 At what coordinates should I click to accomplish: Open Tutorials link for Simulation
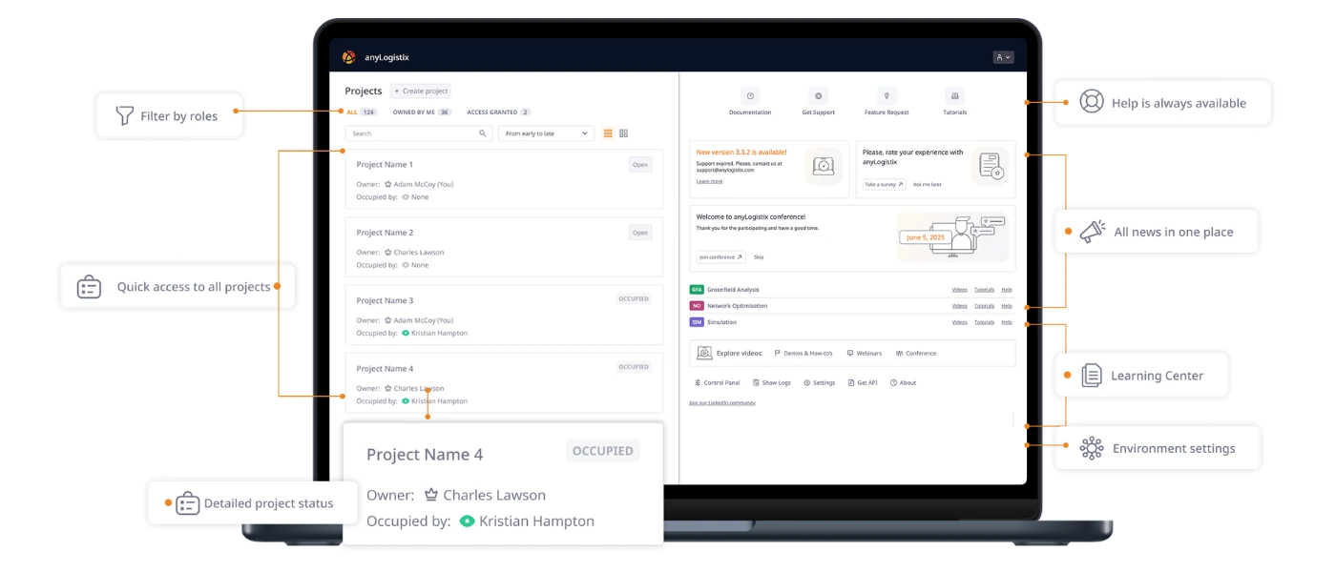tap(984, 322)
